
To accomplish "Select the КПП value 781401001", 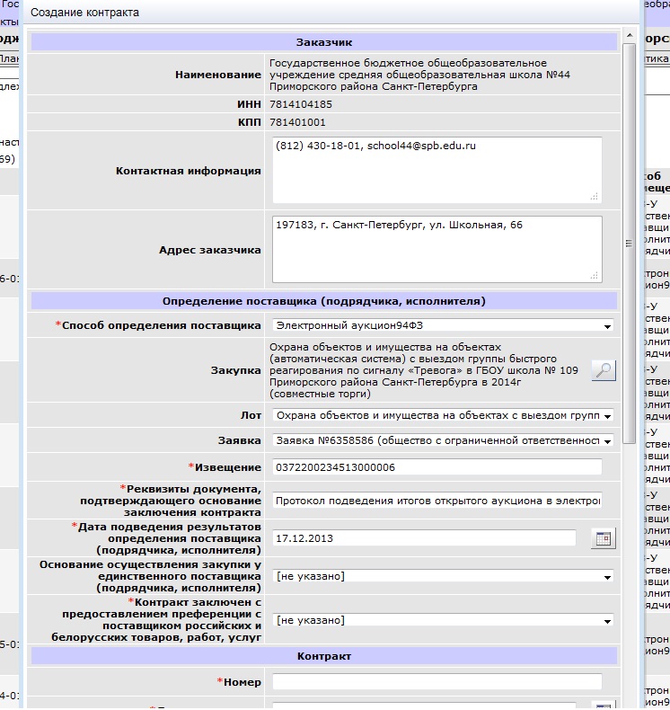I will click(297, 122).
